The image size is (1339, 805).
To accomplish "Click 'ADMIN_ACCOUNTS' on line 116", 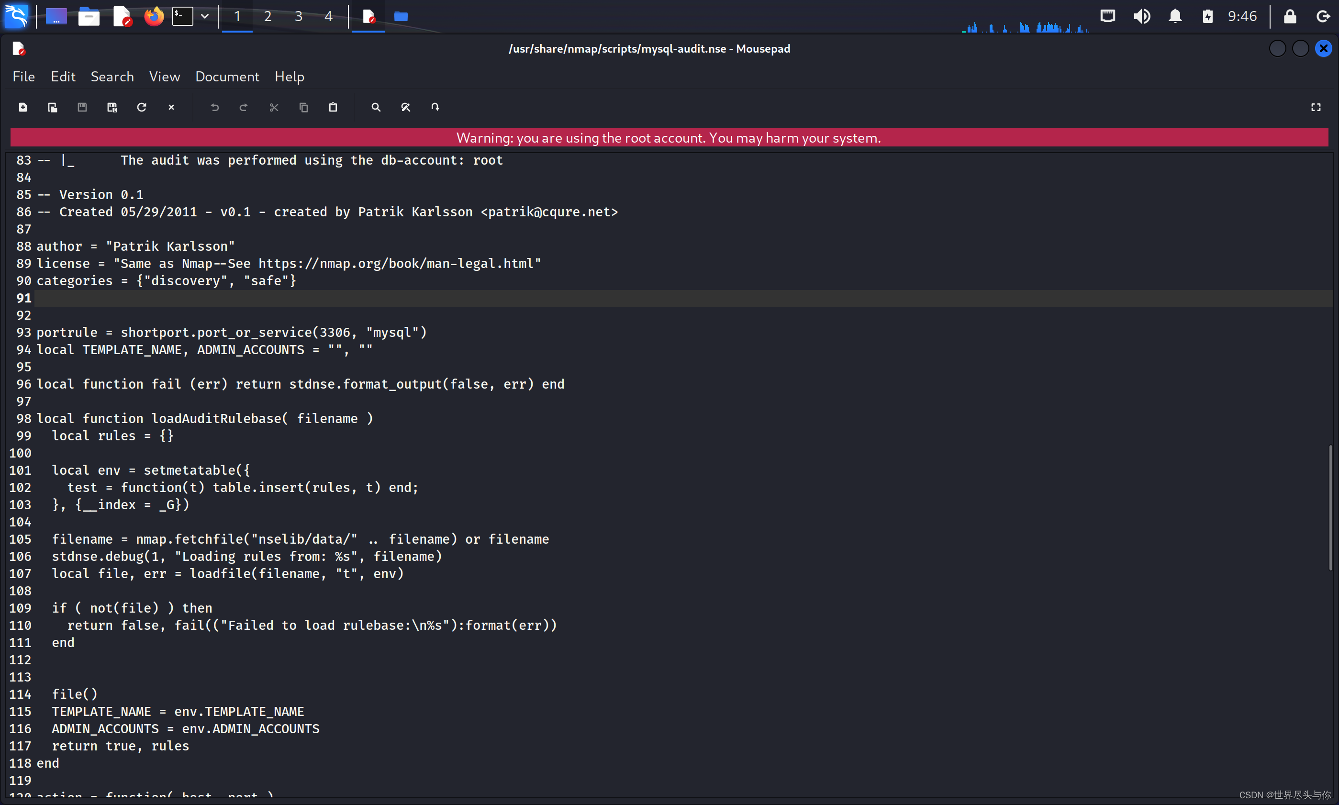I will (x=105, y=728).
